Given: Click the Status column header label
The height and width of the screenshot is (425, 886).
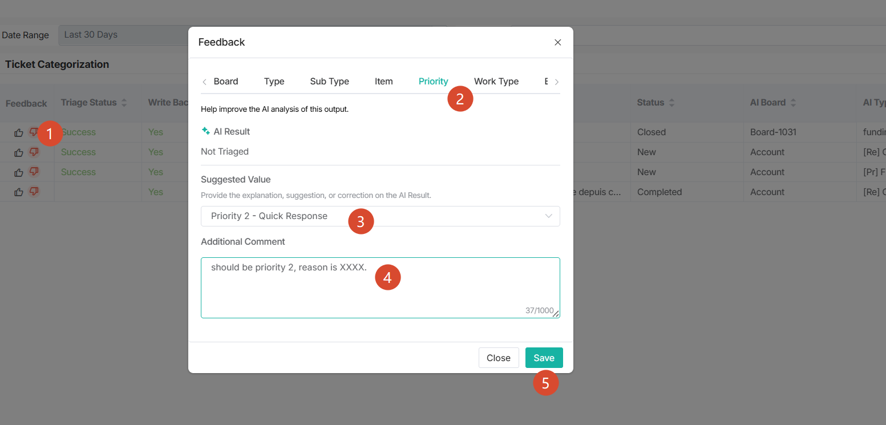Looking at the screenshot, I should pos(650,103).
